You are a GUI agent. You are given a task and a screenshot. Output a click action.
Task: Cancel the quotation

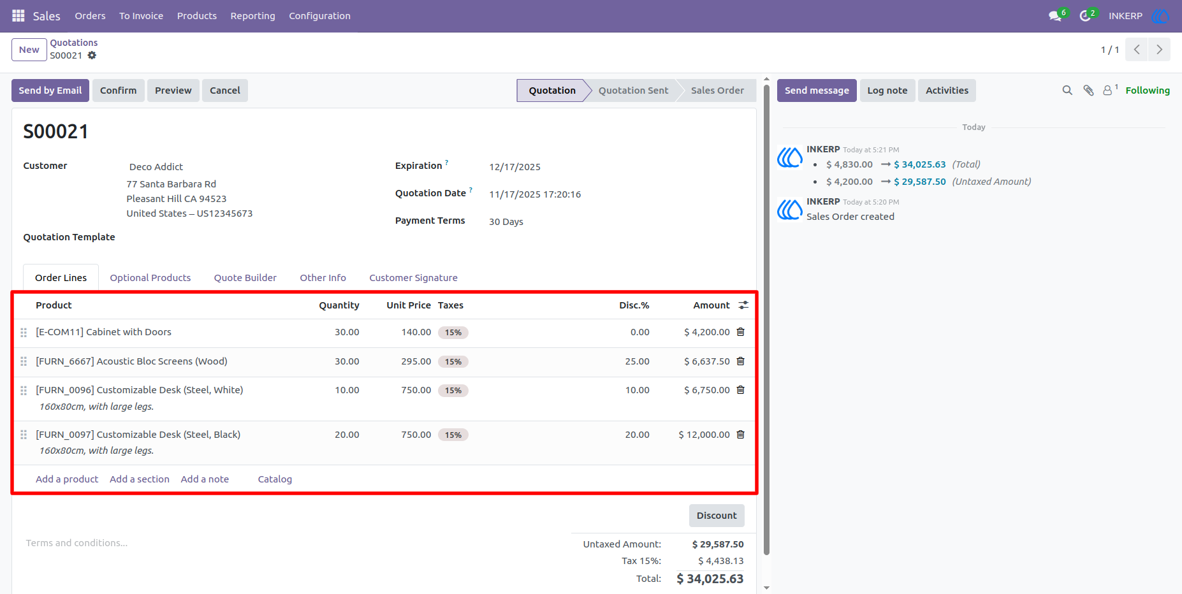(x=225, y=91)
